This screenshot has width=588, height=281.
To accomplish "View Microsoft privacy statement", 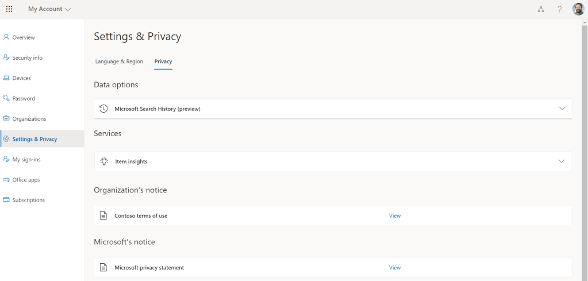I will coord(395,268).
